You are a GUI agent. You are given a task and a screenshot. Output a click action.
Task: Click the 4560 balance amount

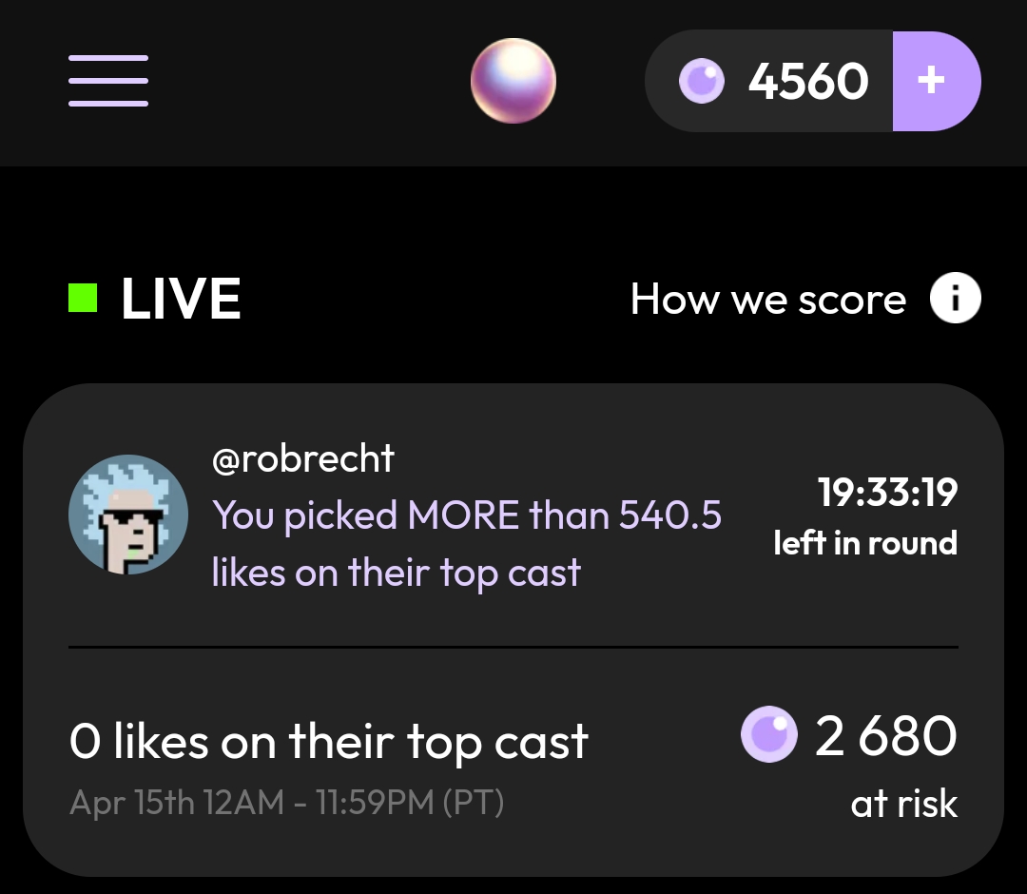(808, 81)
